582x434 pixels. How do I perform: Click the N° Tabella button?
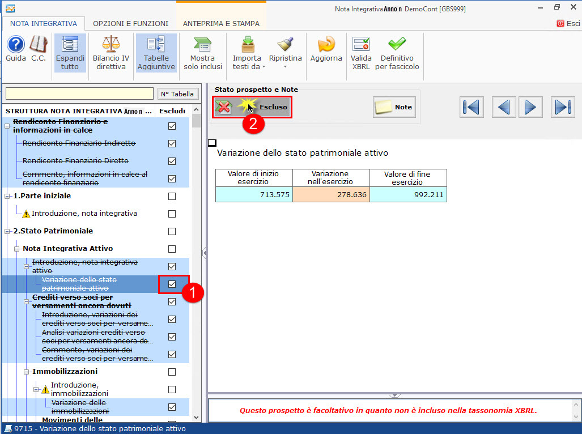(177, 94)
